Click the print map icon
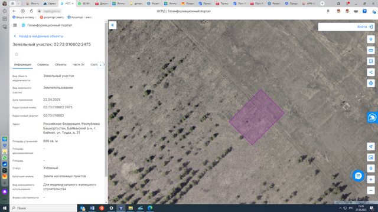The height and width of the screenshot is (212, 378). coord(371,83)
